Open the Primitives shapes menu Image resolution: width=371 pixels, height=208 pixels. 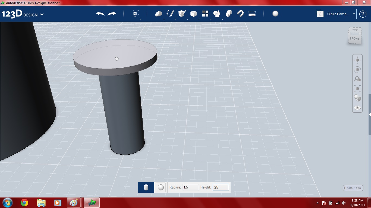point(158,14)
